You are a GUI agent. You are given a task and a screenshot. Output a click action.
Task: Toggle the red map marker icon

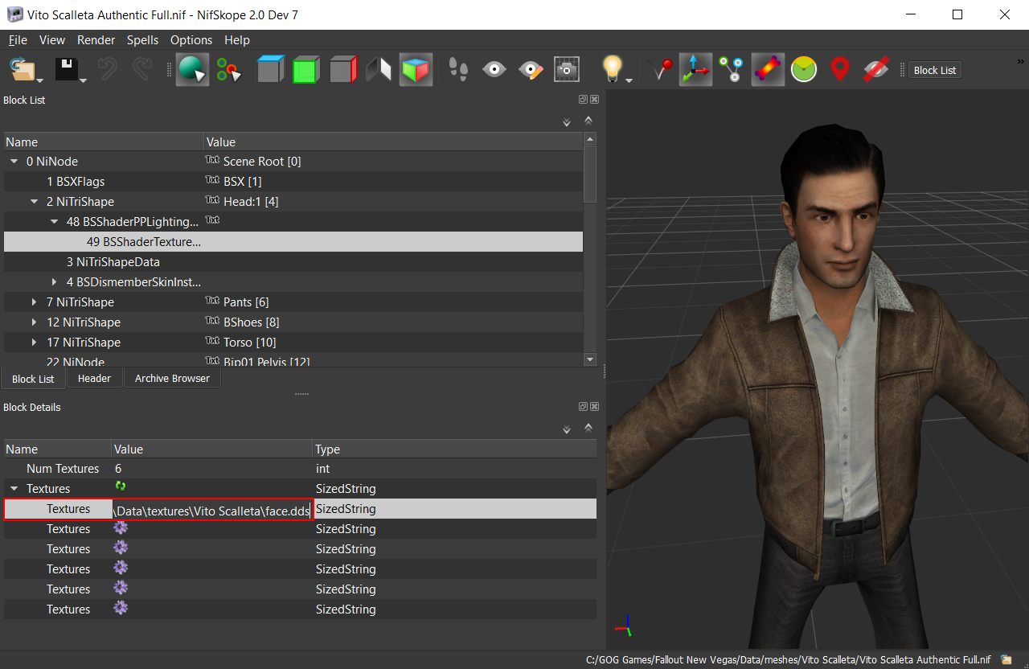pos(840,70)
